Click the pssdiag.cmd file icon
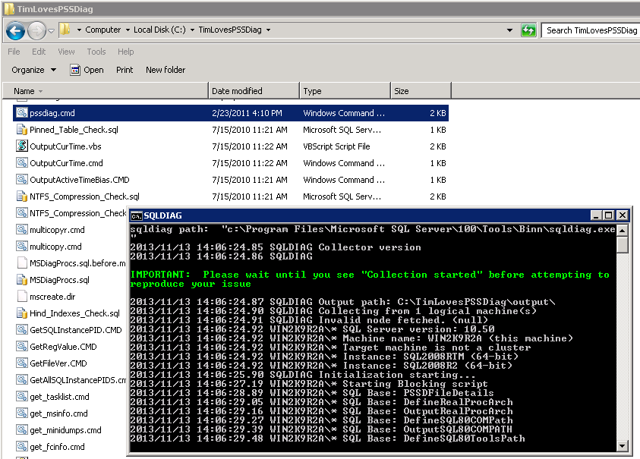The height and width of the screenshot is (459, 640). [22, 112]
